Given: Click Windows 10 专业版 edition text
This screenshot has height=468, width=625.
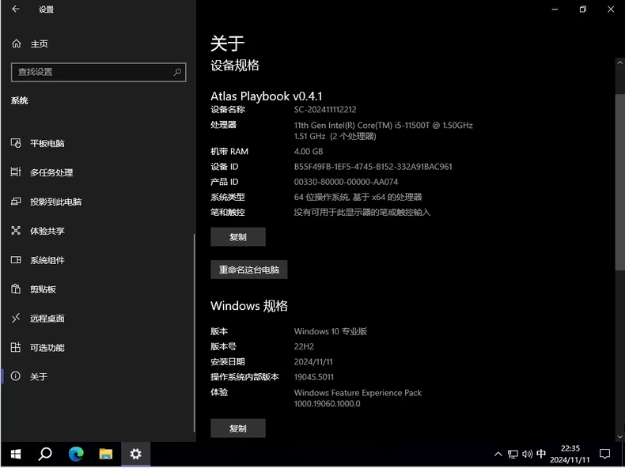Looking at the screenshot, I should 331,331.
